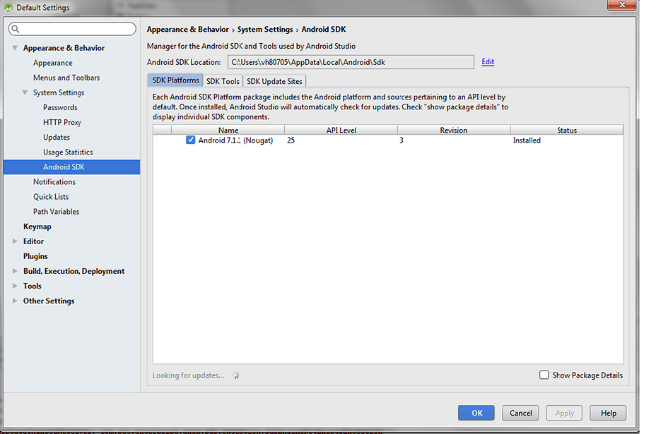Open Usage Statistics settings
The width and height of the screenshot is (656, 434).
click(68, 152)
